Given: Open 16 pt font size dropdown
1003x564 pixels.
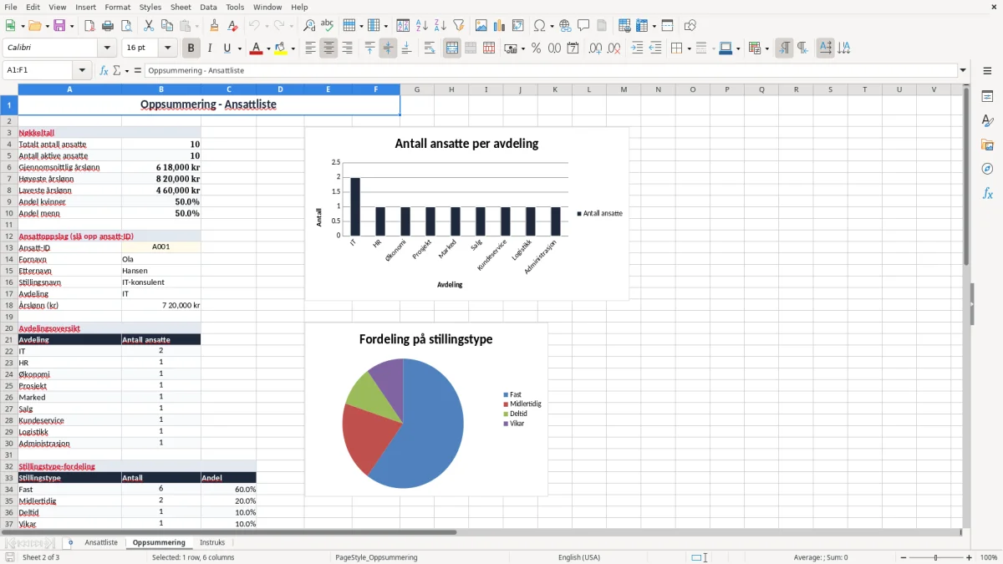Looking at the screenshot, I should pos(168,48).
